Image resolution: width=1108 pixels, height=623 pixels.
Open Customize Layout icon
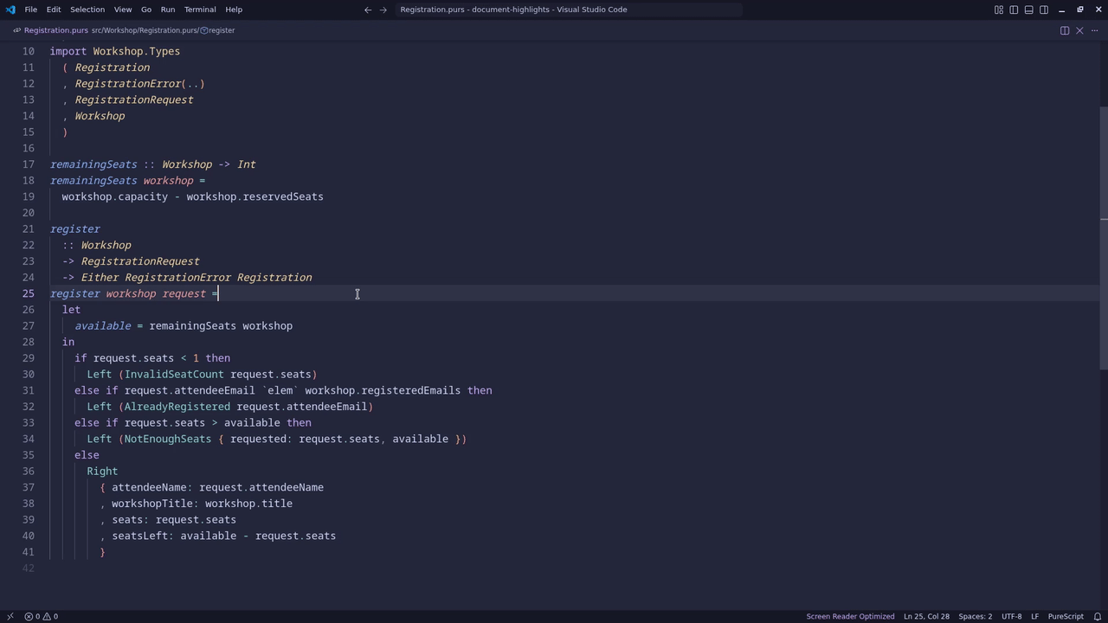[999, 10]
